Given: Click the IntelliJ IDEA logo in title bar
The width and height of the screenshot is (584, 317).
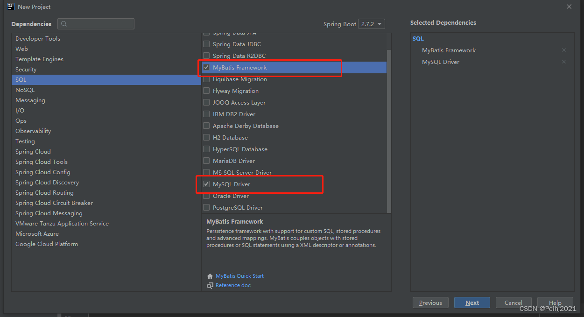Looking at the screenshot, I should [x=11, y=7].
